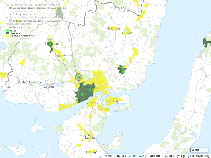Open the MapCentia GC2 link
This screenshot has height=158, width=211.
pyautogui.click(x=132, y=156)
